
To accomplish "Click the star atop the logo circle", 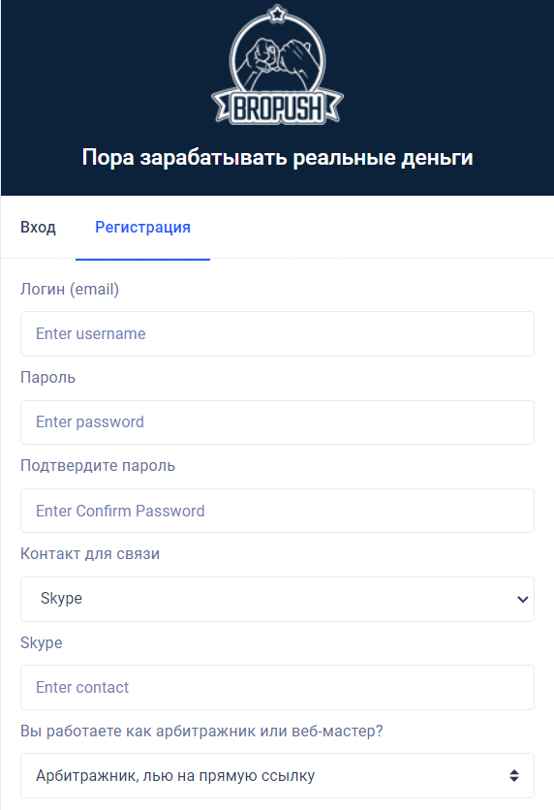I will click(x=278, y=14).
